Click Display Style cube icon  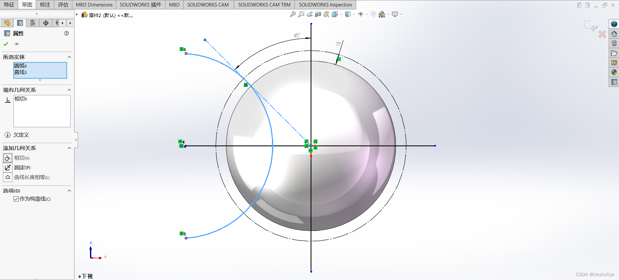point(348,14)
